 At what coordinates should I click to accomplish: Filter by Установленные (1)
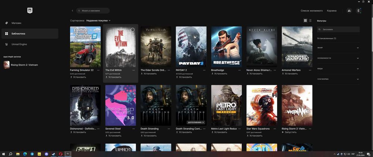click(x=327, y=38)
